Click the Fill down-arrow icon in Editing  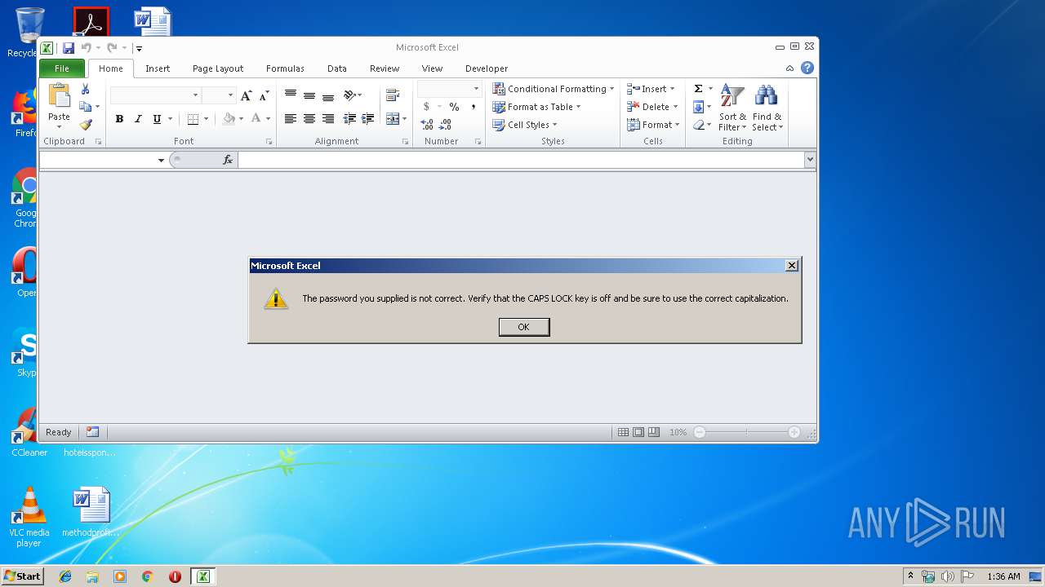click(x=699, y=107)
